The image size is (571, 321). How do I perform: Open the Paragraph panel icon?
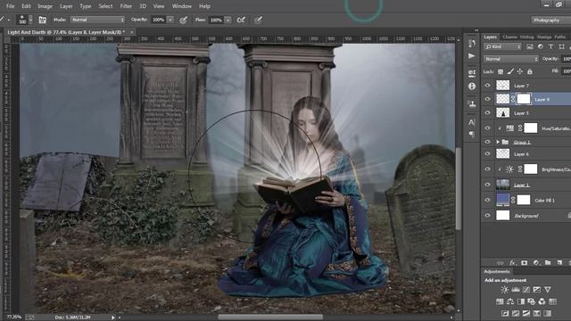[472, 135]
